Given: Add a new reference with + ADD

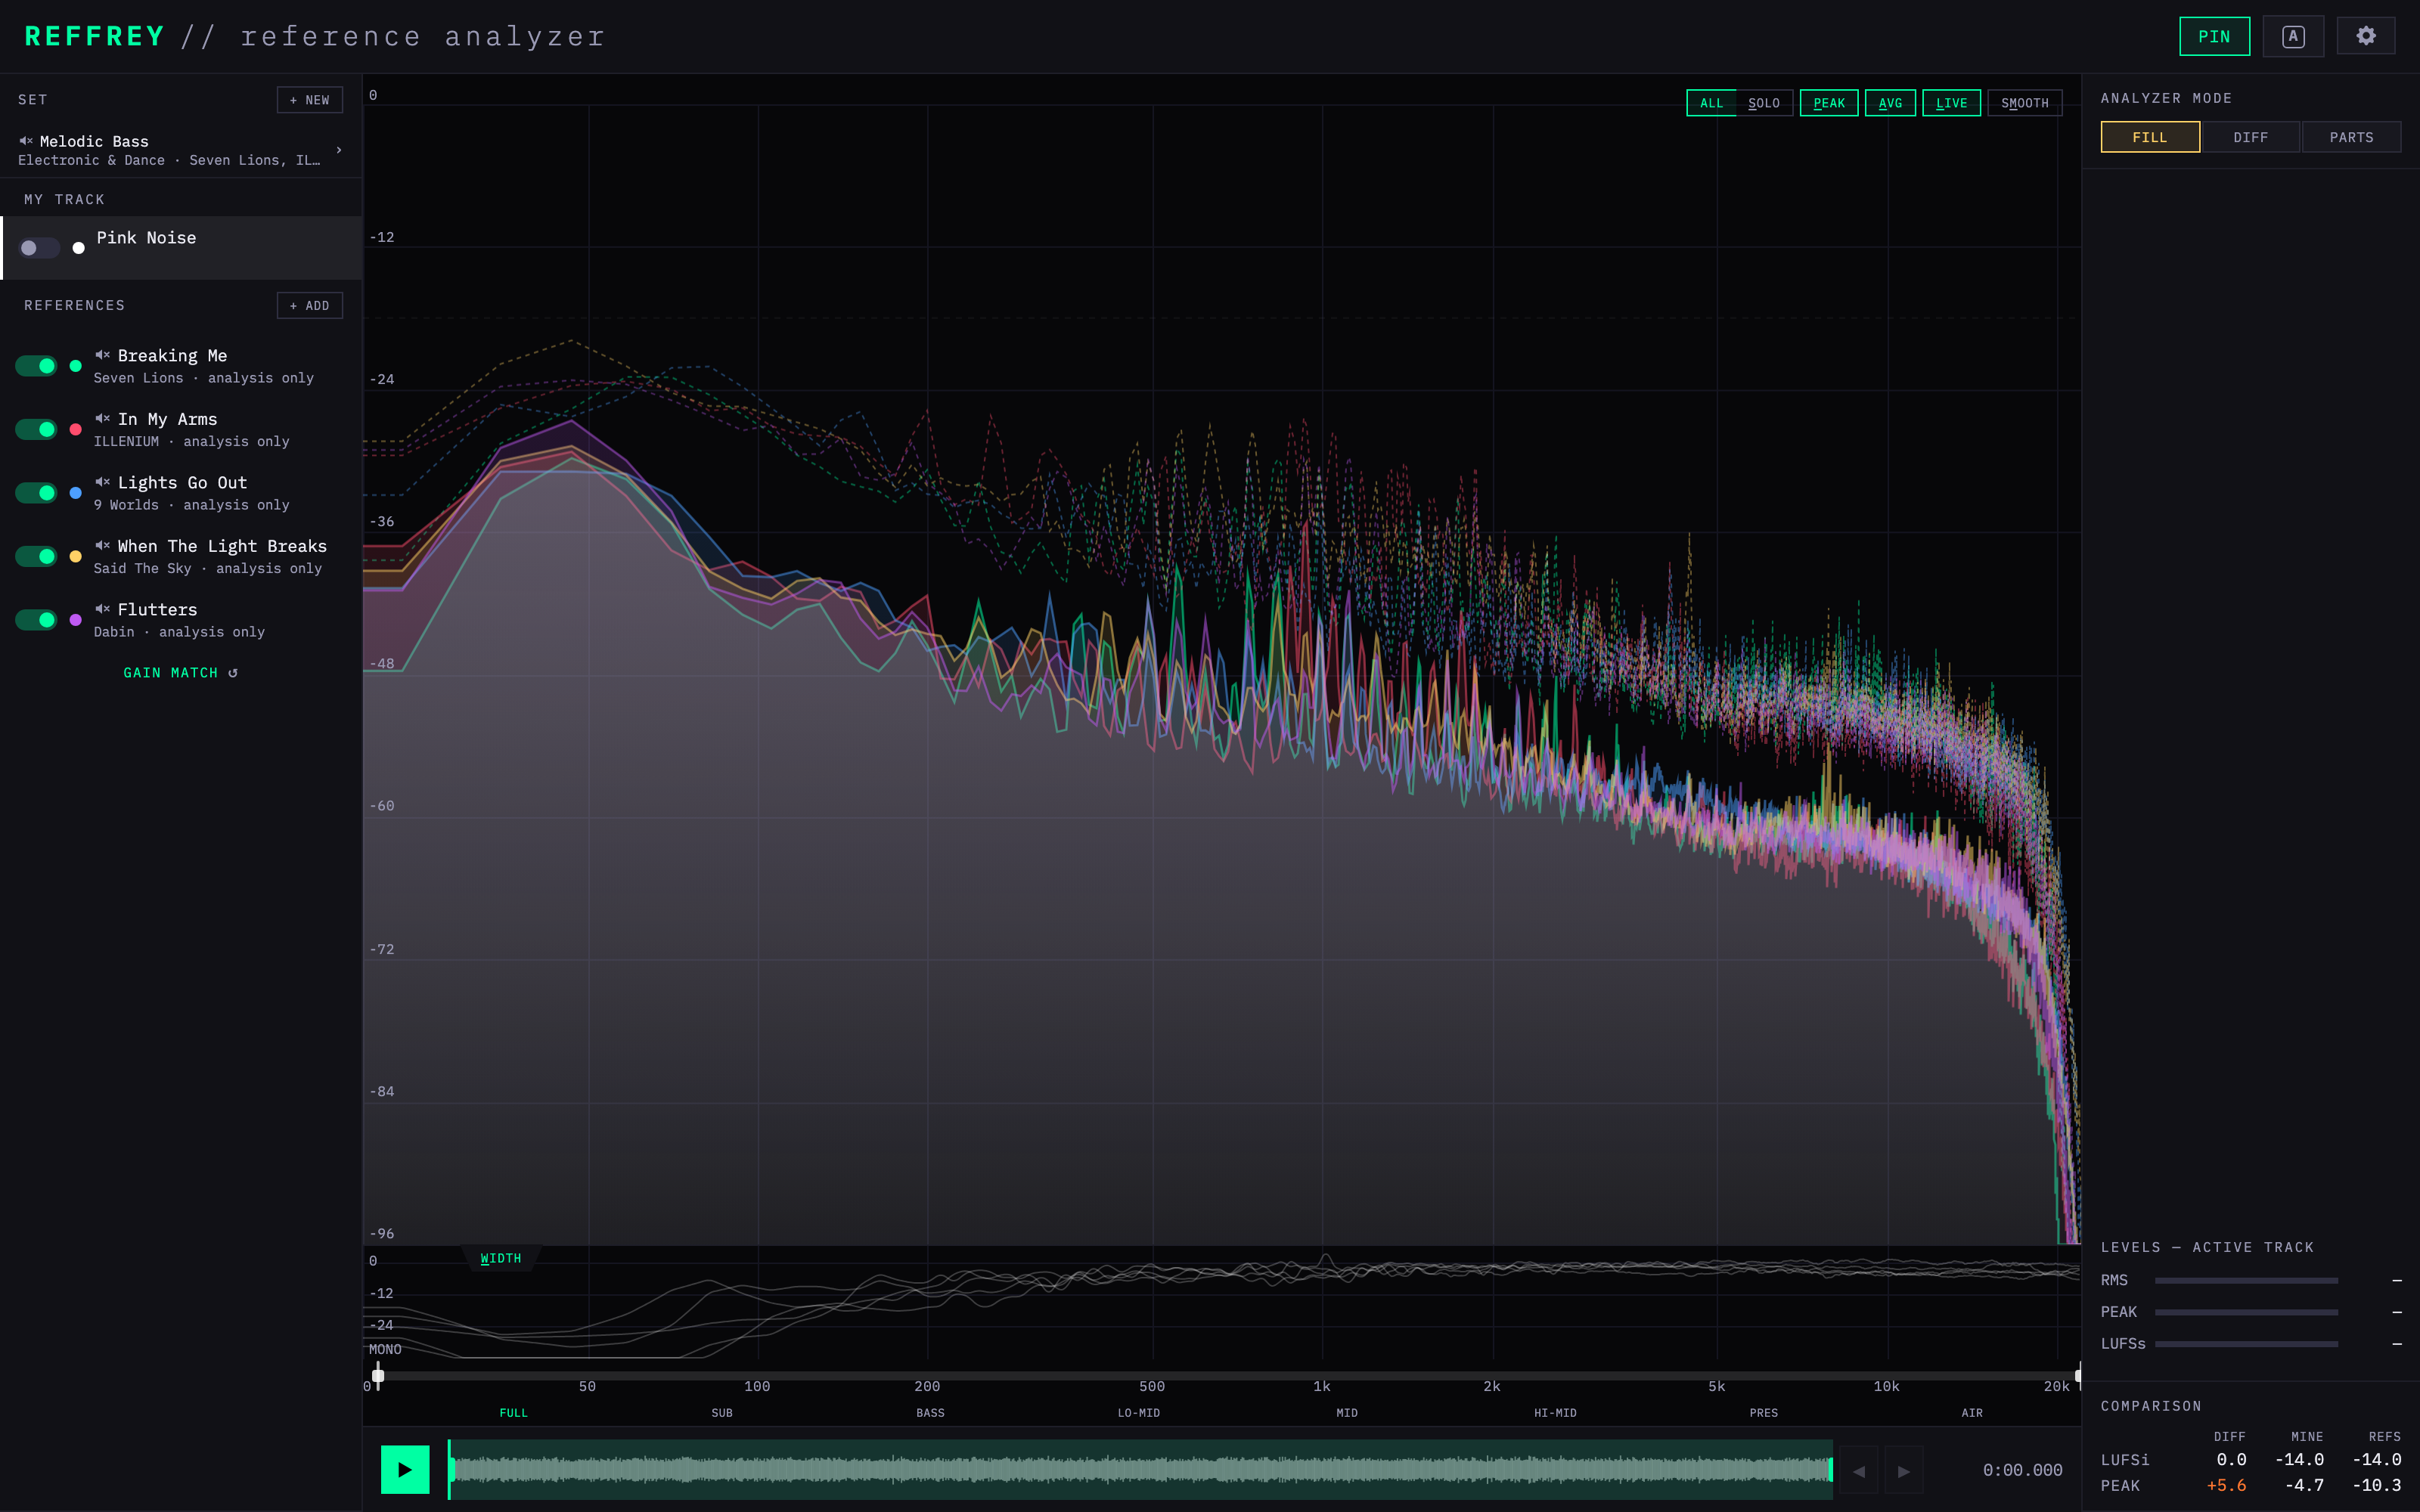Looking at the screenshot, I should [x=310, y=306].
